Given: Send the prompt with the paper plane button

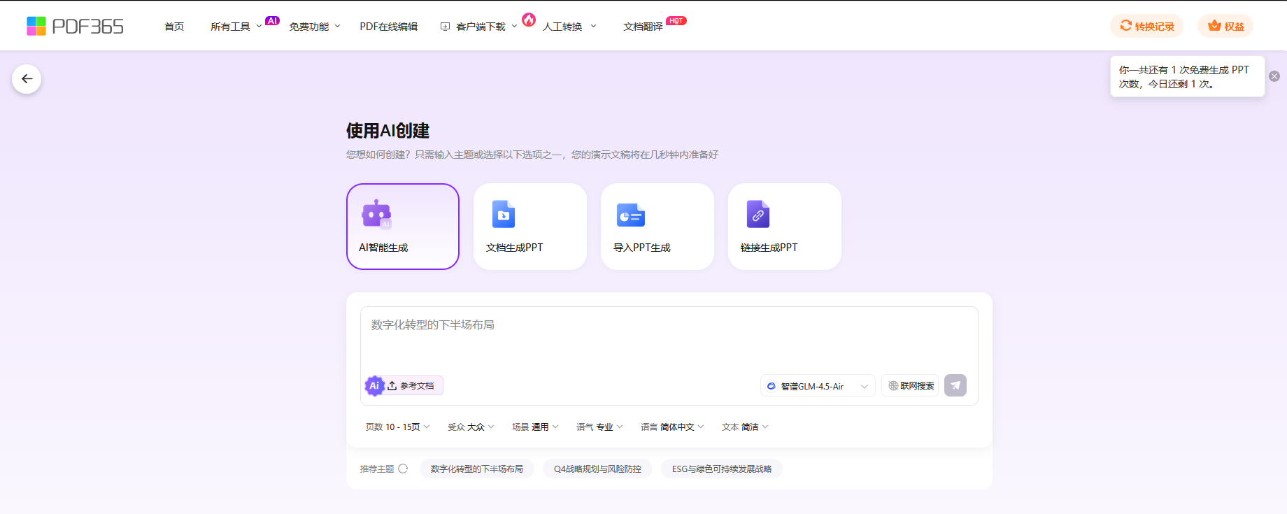Looking at the screenshot, I should (955, 385).
